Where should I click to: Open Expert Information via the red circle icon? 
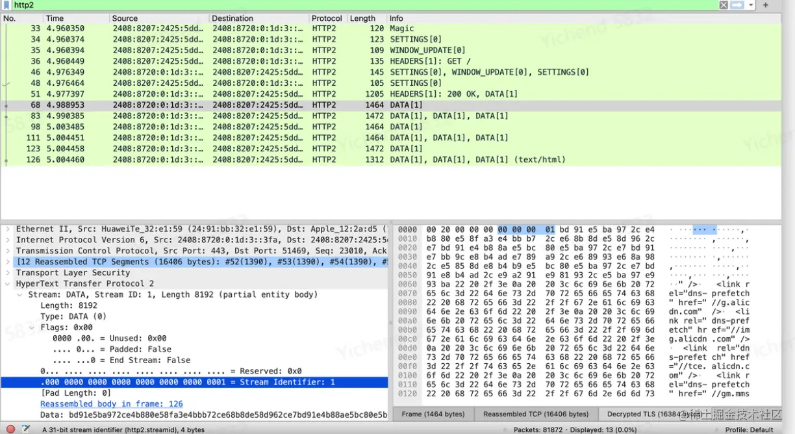pos(10,429)
